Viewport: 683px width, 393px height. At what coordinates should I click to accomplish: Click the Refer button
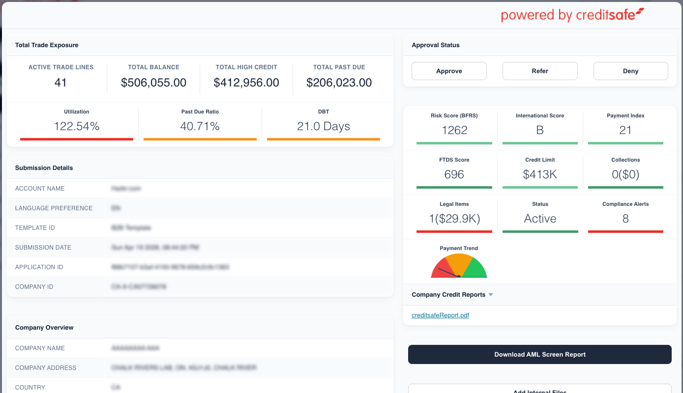click(539, 71)
